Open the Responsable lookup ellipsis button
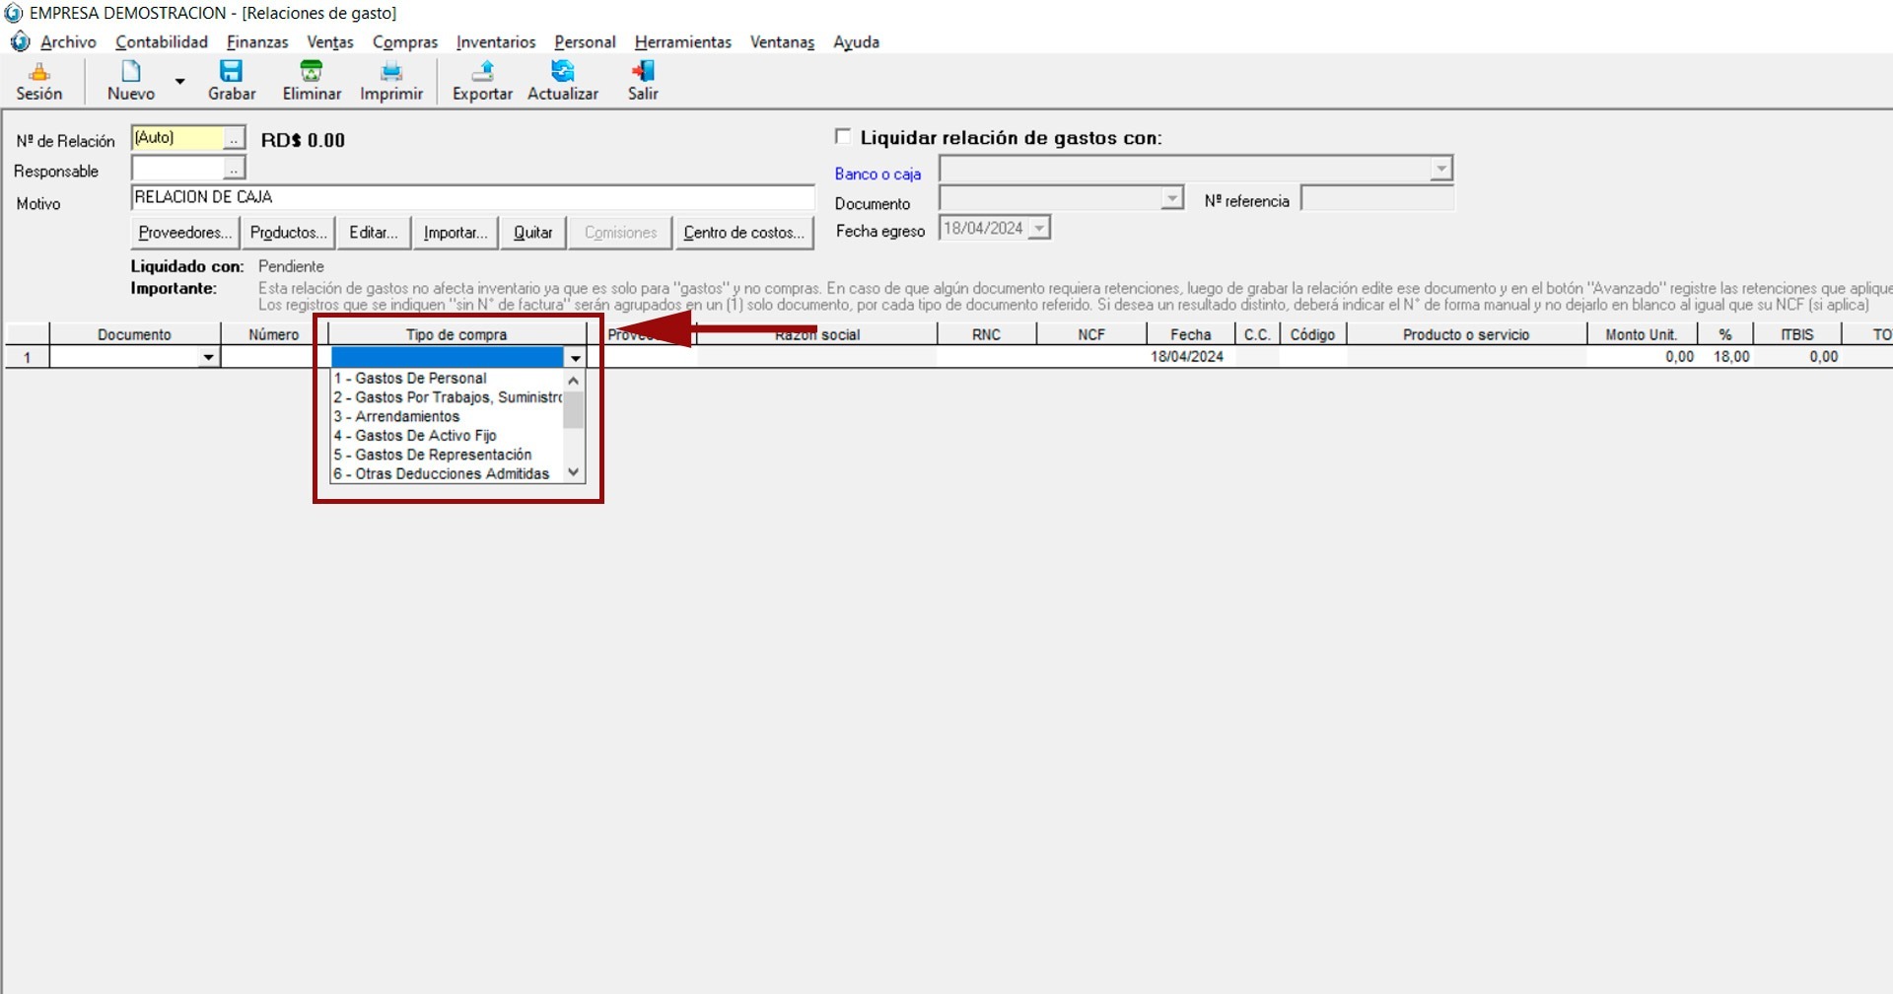 234,170
